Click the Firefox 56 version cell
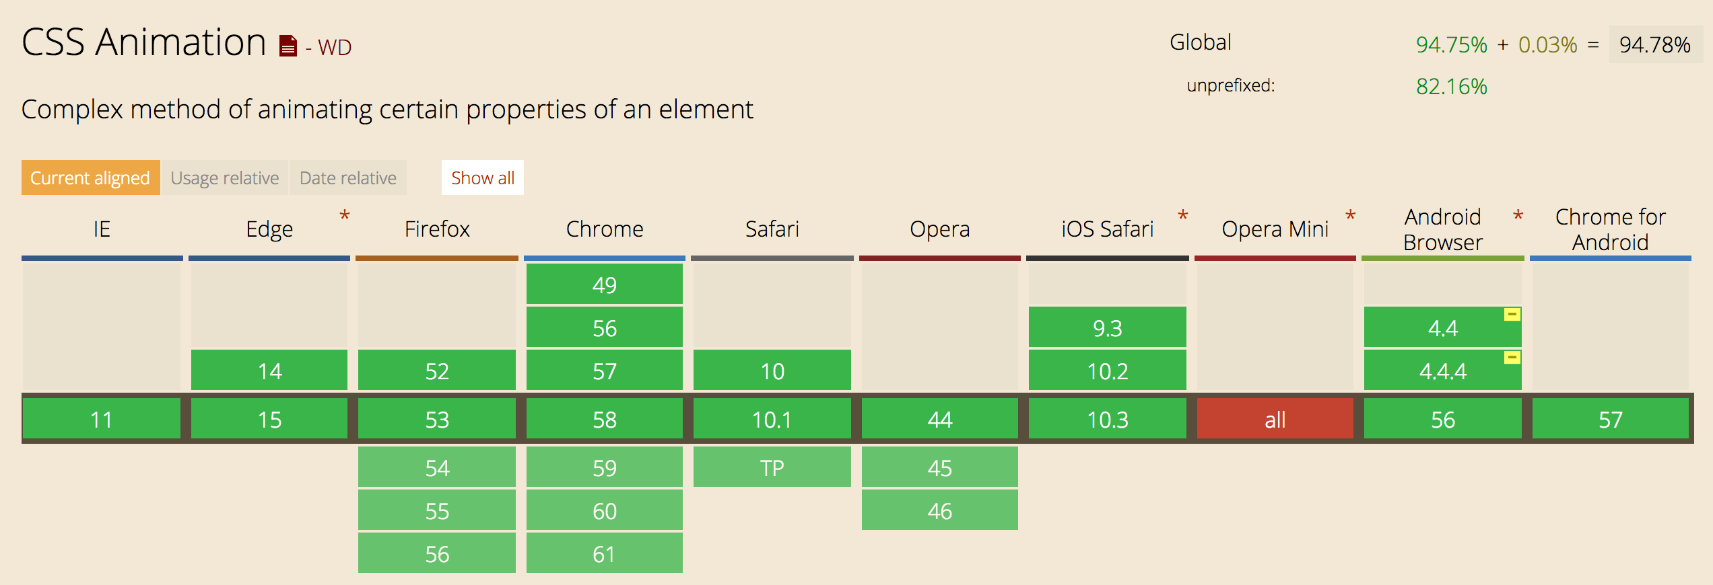 [x=436, y=553]
